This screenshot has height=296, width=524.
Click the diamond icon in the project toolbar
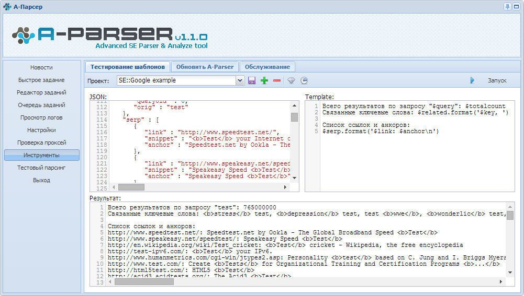292,80
